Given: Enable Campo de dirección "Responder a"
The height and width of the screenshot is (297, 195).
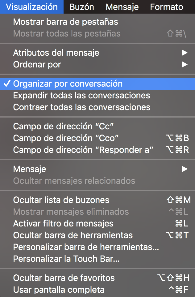Looking at the screenshot, I should pos(83,150).
